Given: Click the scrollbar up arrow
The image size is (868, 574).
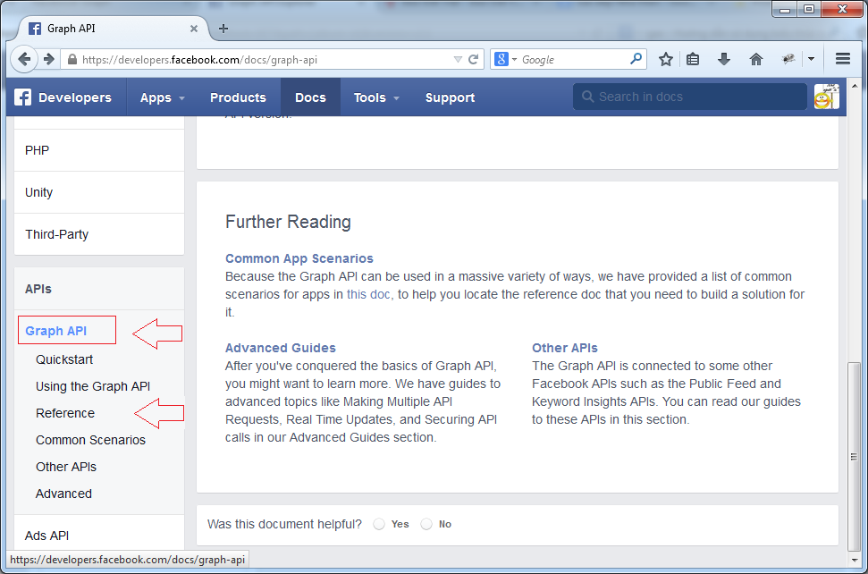Looking at the screenshot, I should click(854, 87).
